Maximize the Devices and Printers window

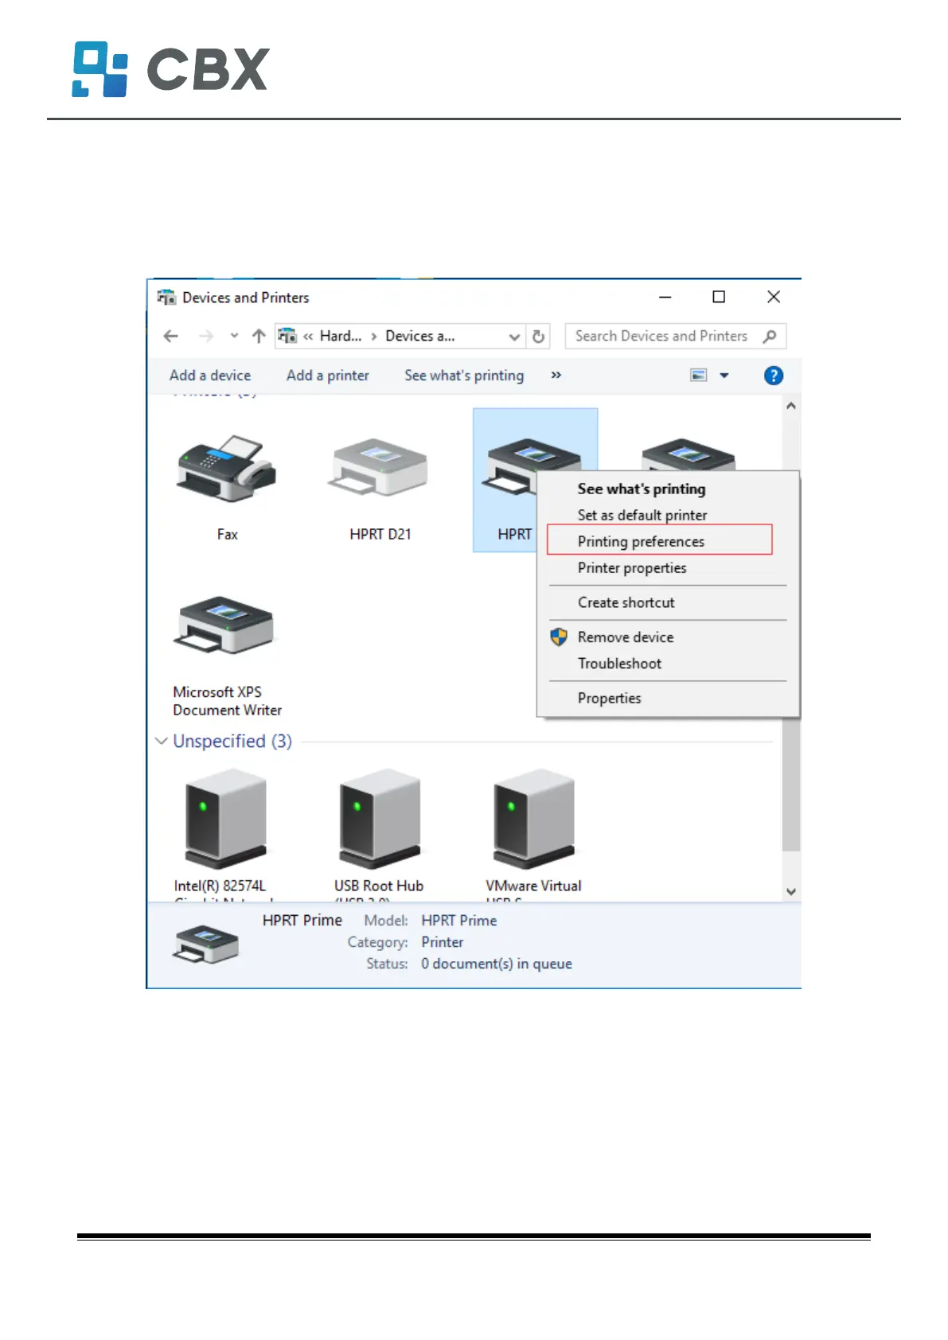(719, 297)
